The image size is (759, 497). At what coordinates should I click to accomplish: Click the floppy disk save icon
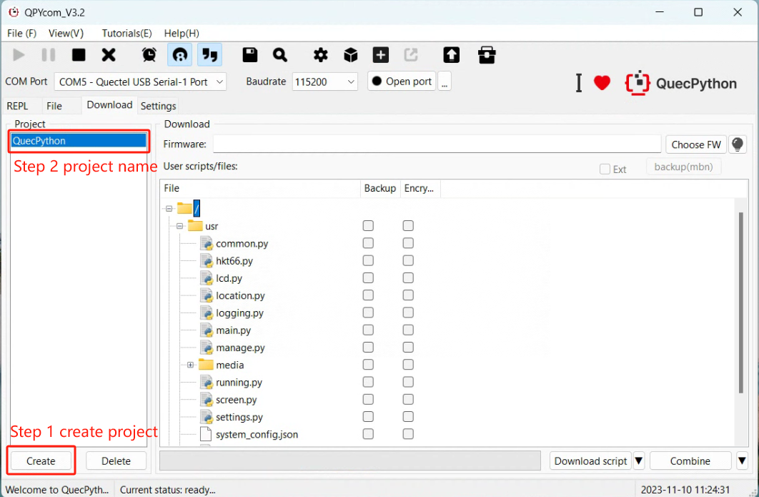[249, 55]
